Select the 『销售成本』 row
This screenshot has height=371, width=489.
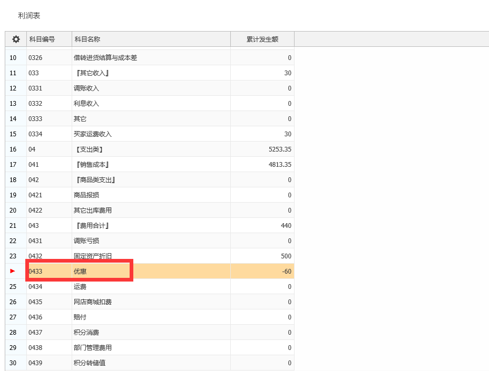(x=150, y=165)
